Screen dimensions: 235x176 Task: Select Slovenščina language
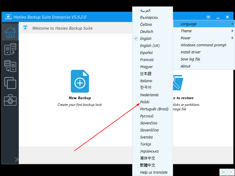pyautogui.click(x=152, y=130)
